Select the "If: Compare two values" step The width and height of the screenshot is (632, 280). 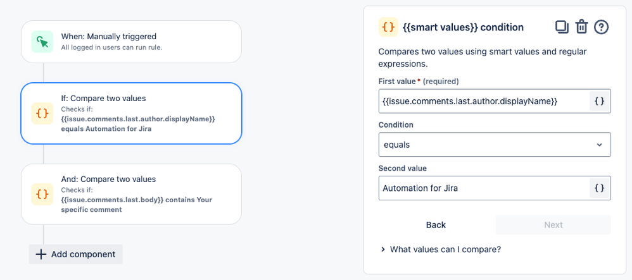coord(131,114)
